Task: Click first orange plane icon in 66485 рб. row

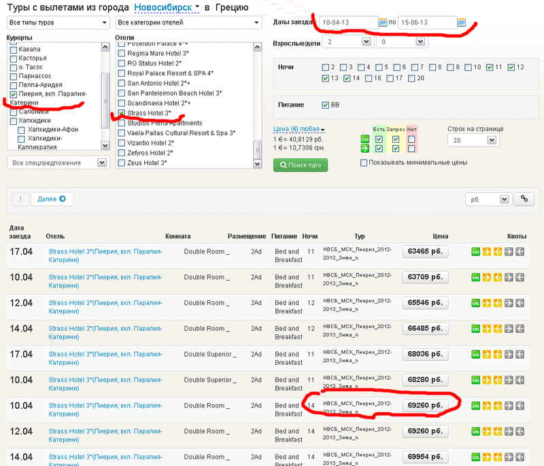Action: (x=487, y=329)
